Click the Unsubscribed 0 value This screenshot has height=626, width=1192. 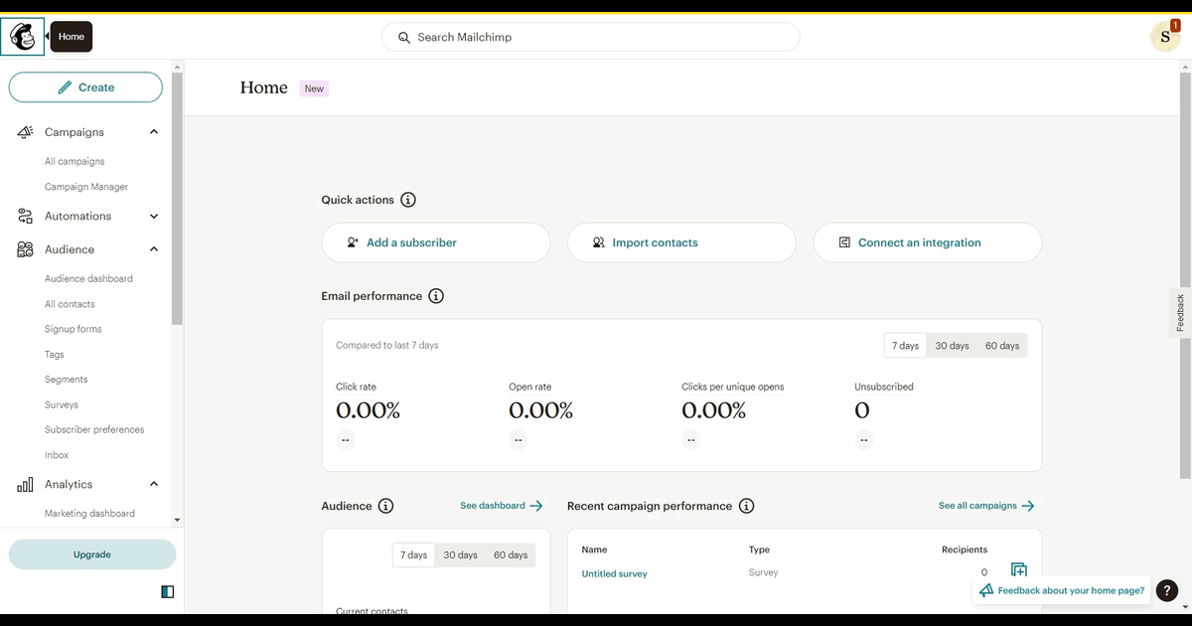[x=862, y=410]
